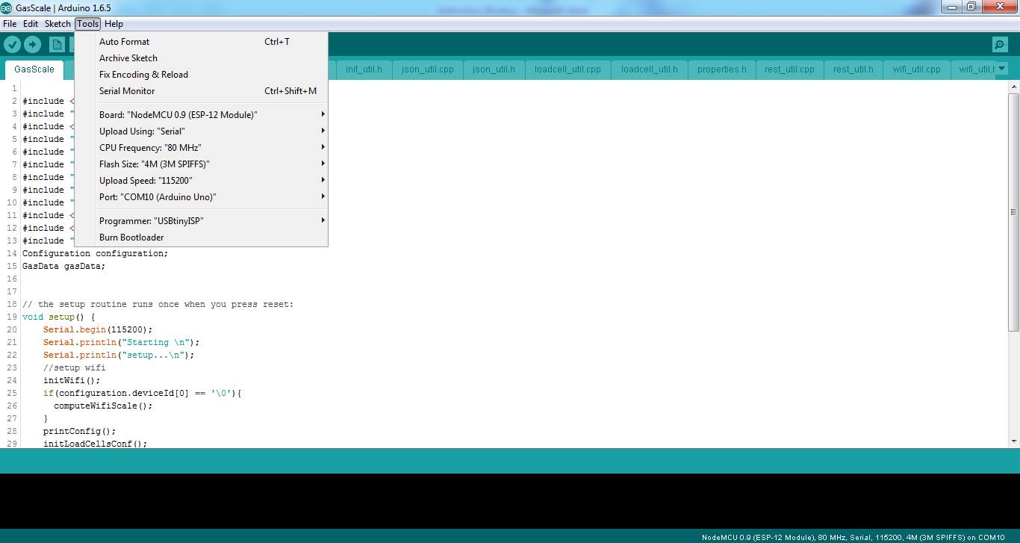Viewport: 1020px width, 543px height.
Task: Switch to init_util.h tab
Action: point(364,69)
